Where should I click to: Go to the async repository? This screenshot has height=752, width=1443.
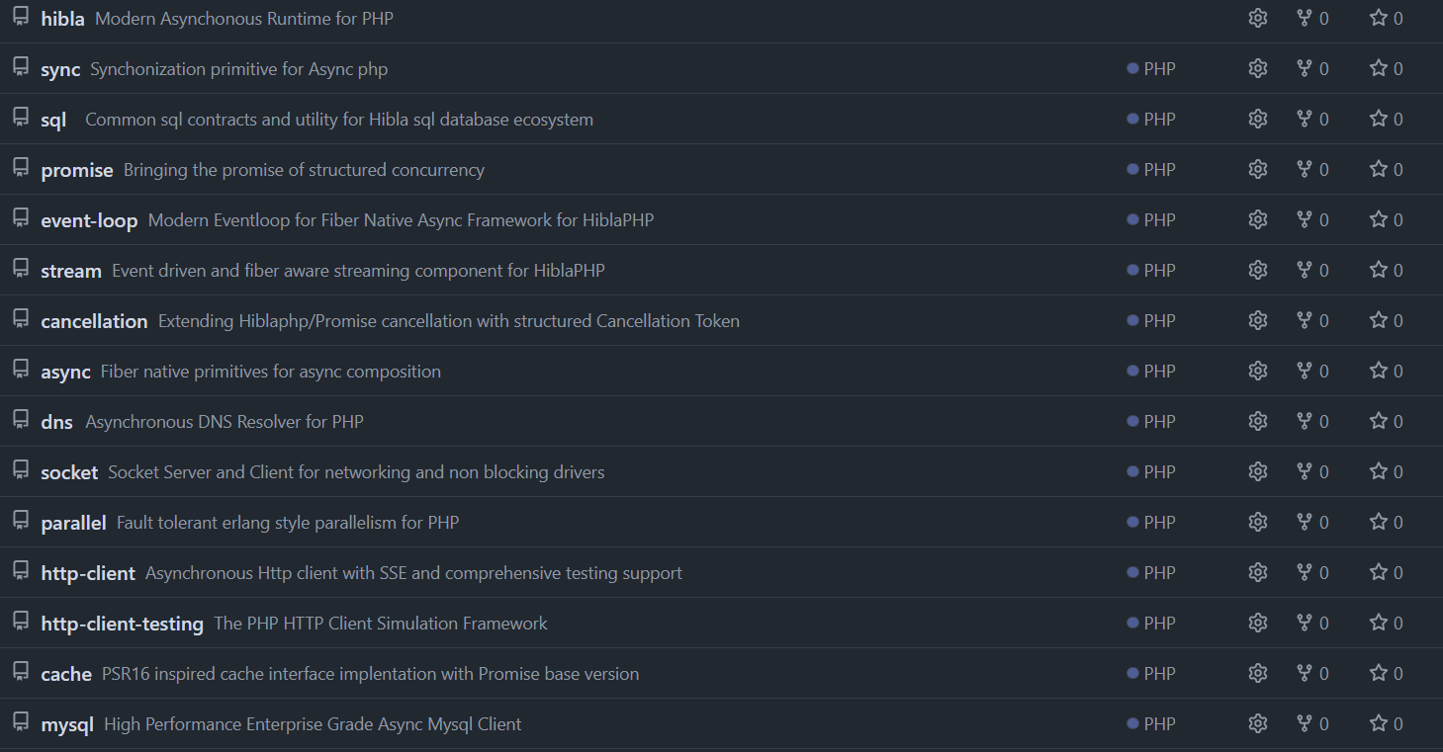(65, 372)
